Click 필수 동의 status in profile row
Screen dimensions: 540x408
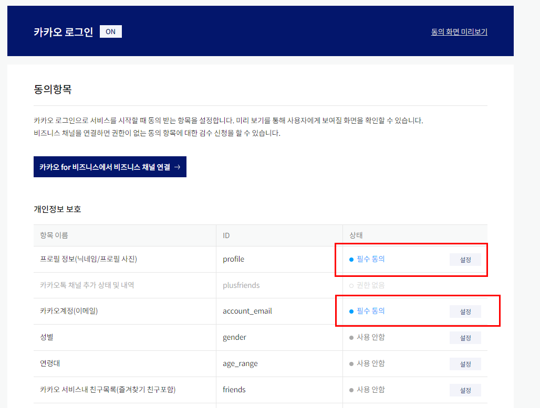click(370, 259)
